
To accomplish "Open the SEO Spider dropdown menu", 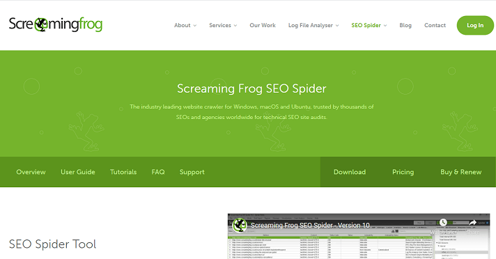I will pos(369,25).
